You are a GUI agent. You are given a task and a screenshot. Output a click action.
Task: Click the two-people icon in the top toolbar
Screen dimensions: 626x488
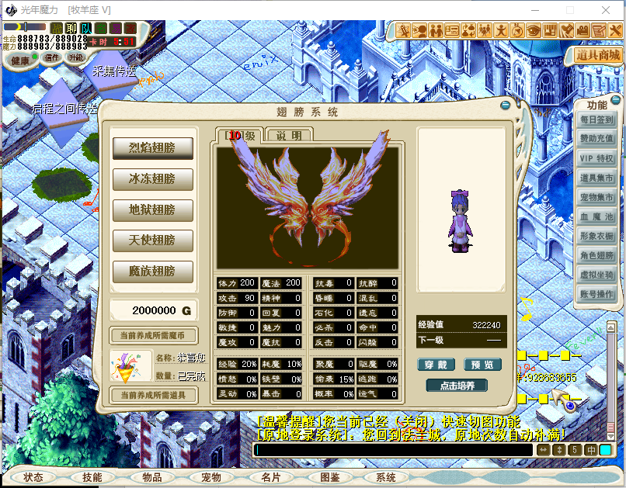click(x=436, y=30)
